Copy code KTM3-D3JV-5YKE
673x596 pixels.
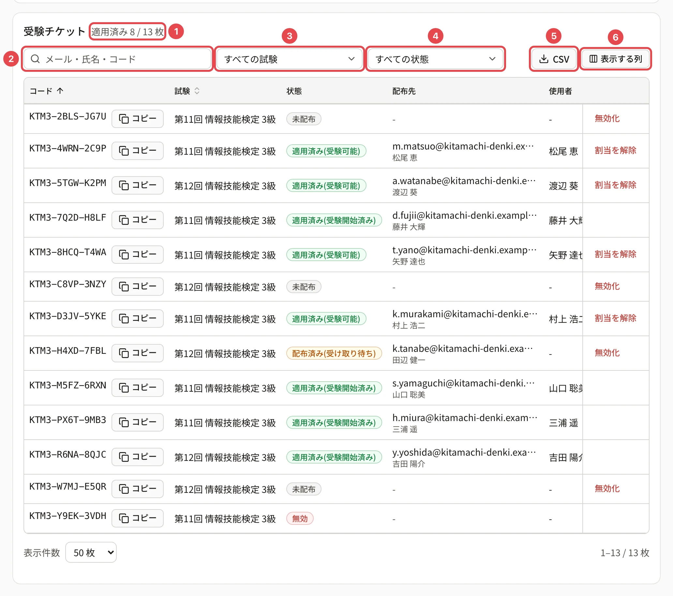pos(137,319)
